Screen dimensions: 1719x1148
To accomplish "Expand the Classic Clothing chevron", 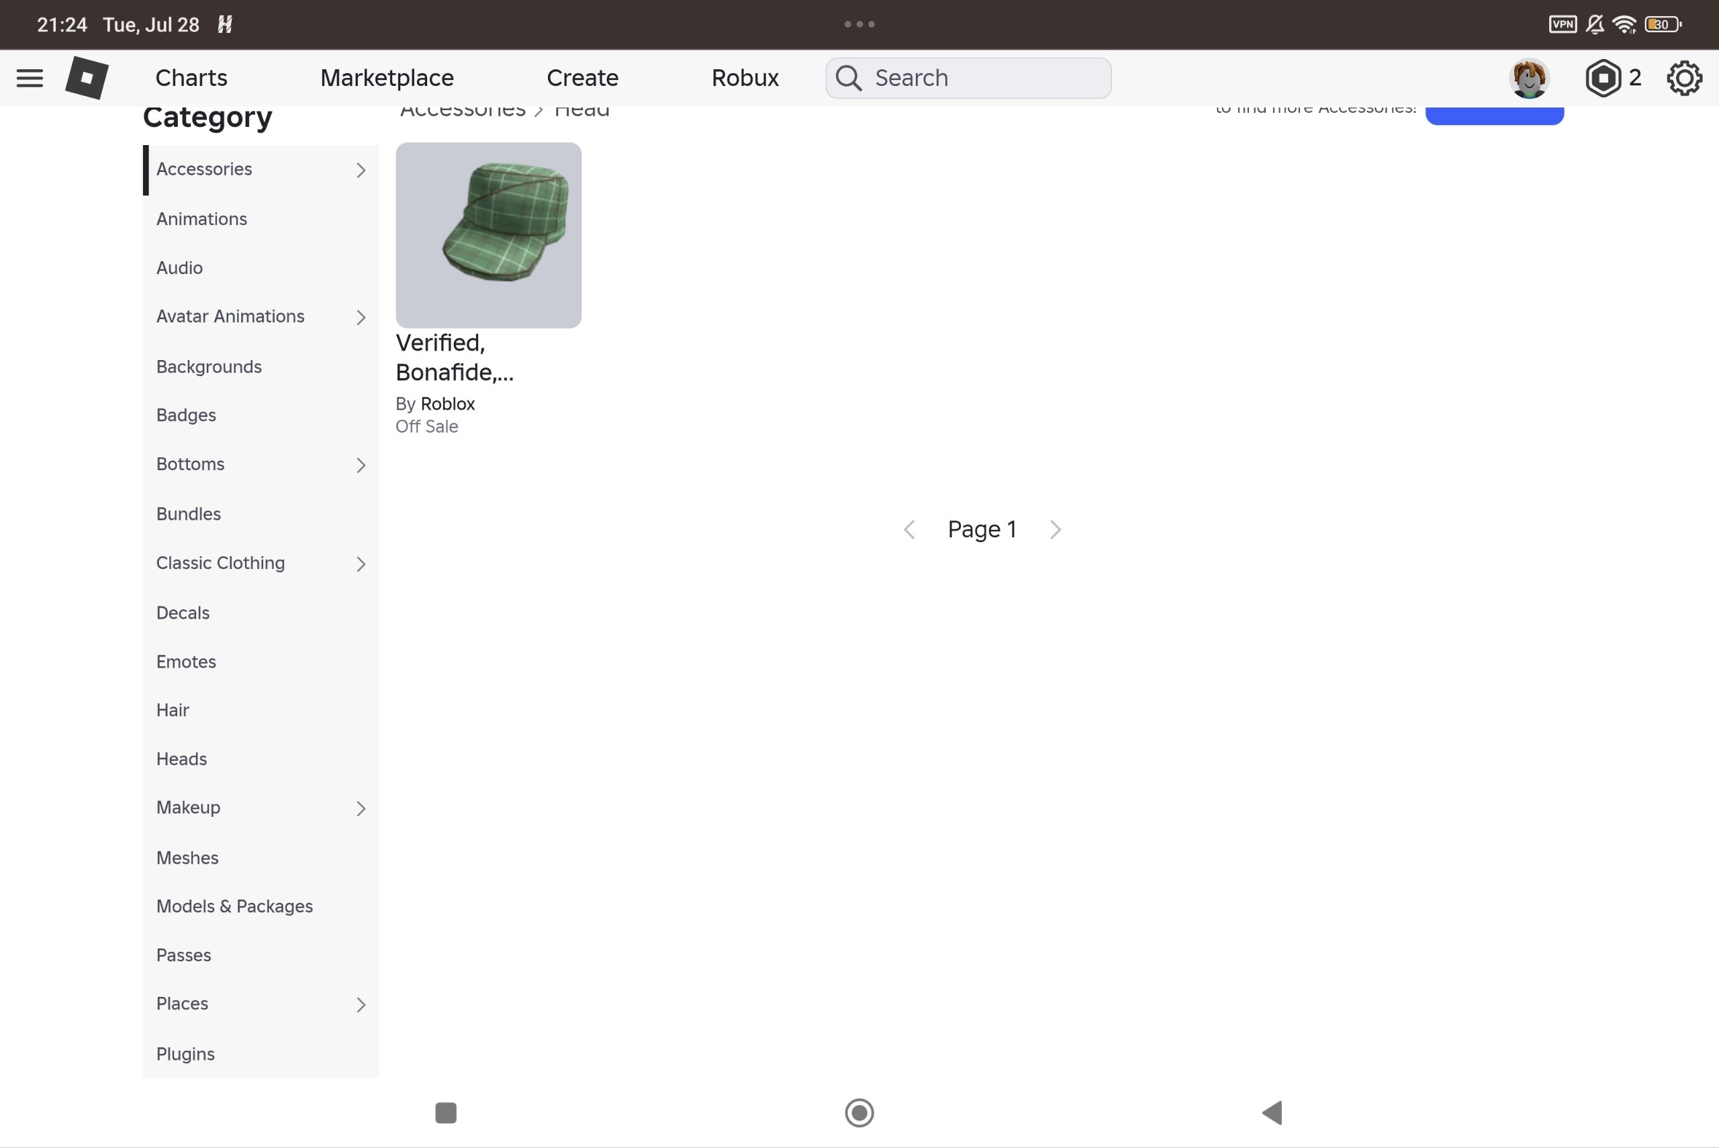I will click(361, 564).
